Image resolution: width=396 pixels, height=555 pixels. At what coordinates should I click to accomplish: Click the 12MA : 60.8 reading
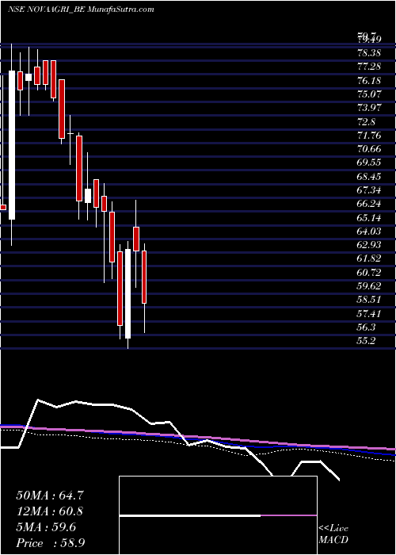[x=50, y=511]
